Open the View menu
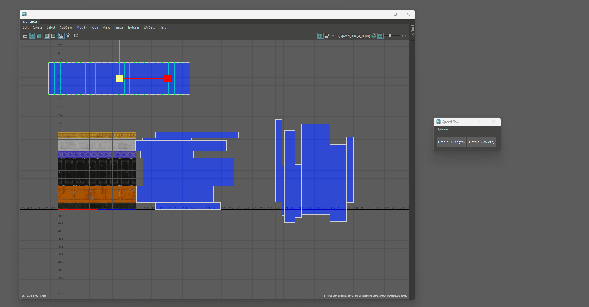 [x=106, y=27]
